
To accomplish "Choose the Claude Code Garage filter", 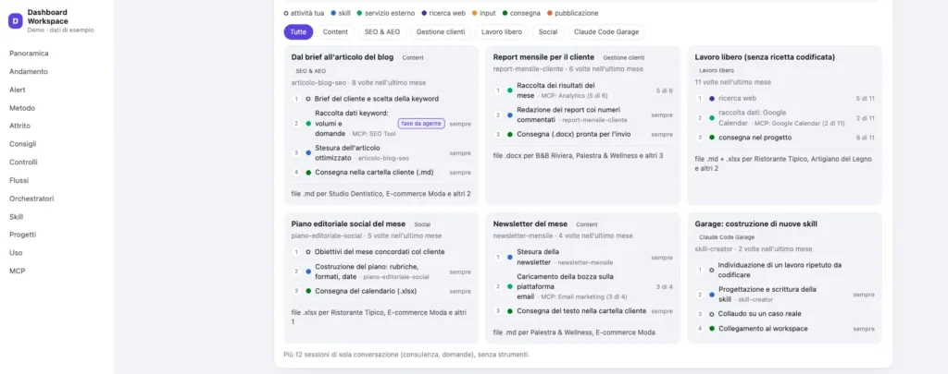I will (606, 32).
